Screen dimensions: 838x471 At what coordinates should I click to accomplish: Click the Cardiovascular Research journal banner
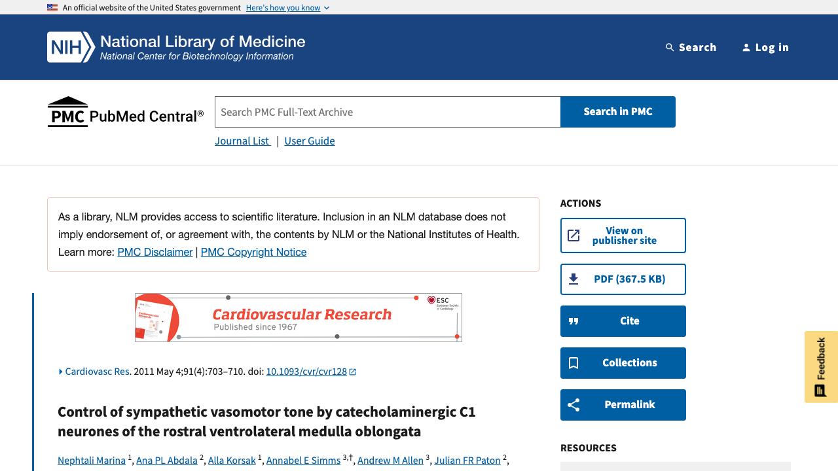(299, 317)
